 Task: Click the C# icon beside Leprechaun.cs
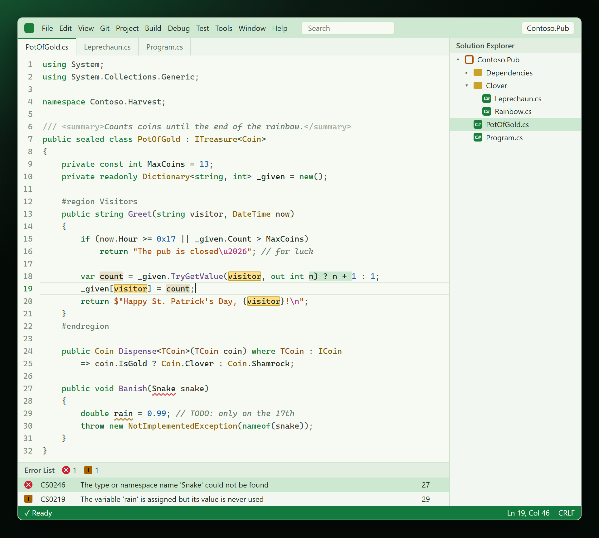487,98
